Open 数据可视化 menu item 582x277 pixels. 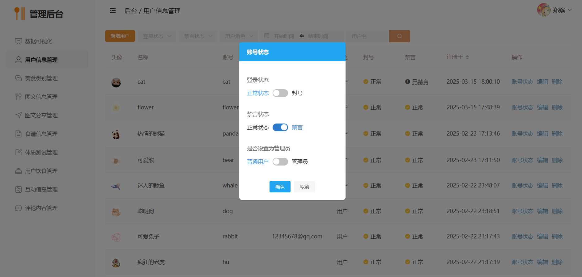pos(47,41)
